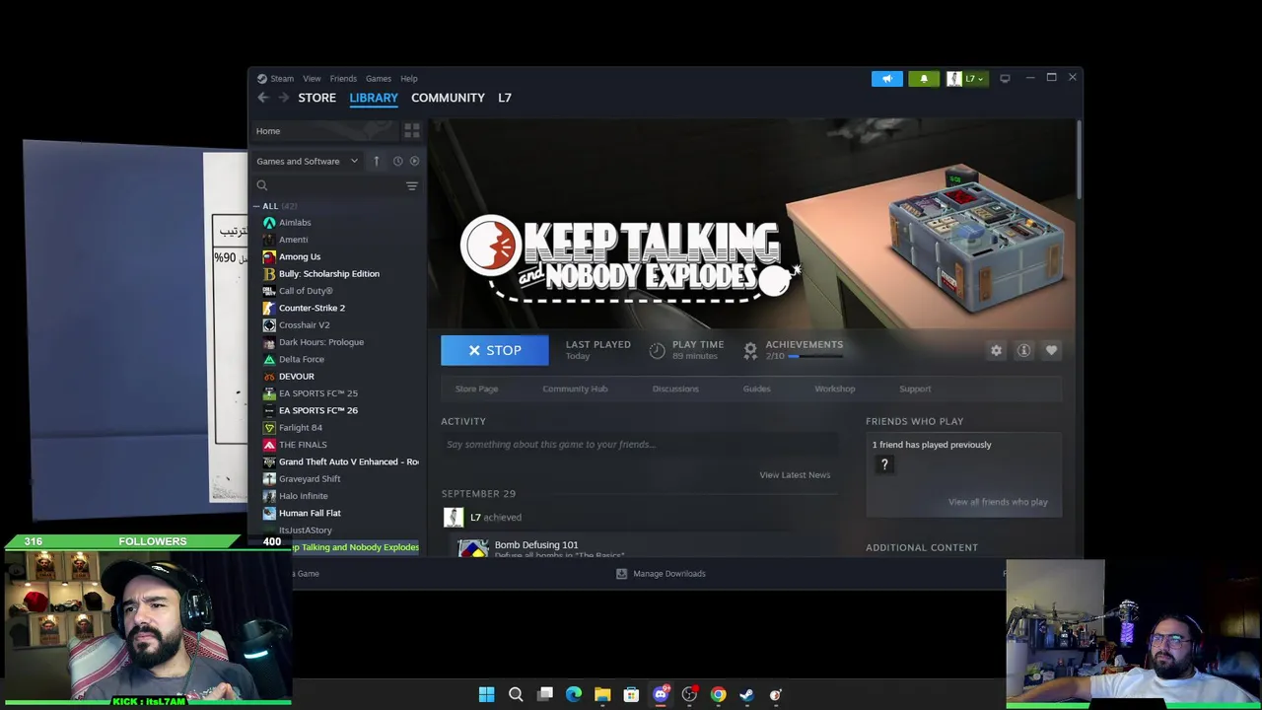This screenshot has height=710, width=1262.
Task: Open the Games and Software dropdown
Action: click(308, 161)
